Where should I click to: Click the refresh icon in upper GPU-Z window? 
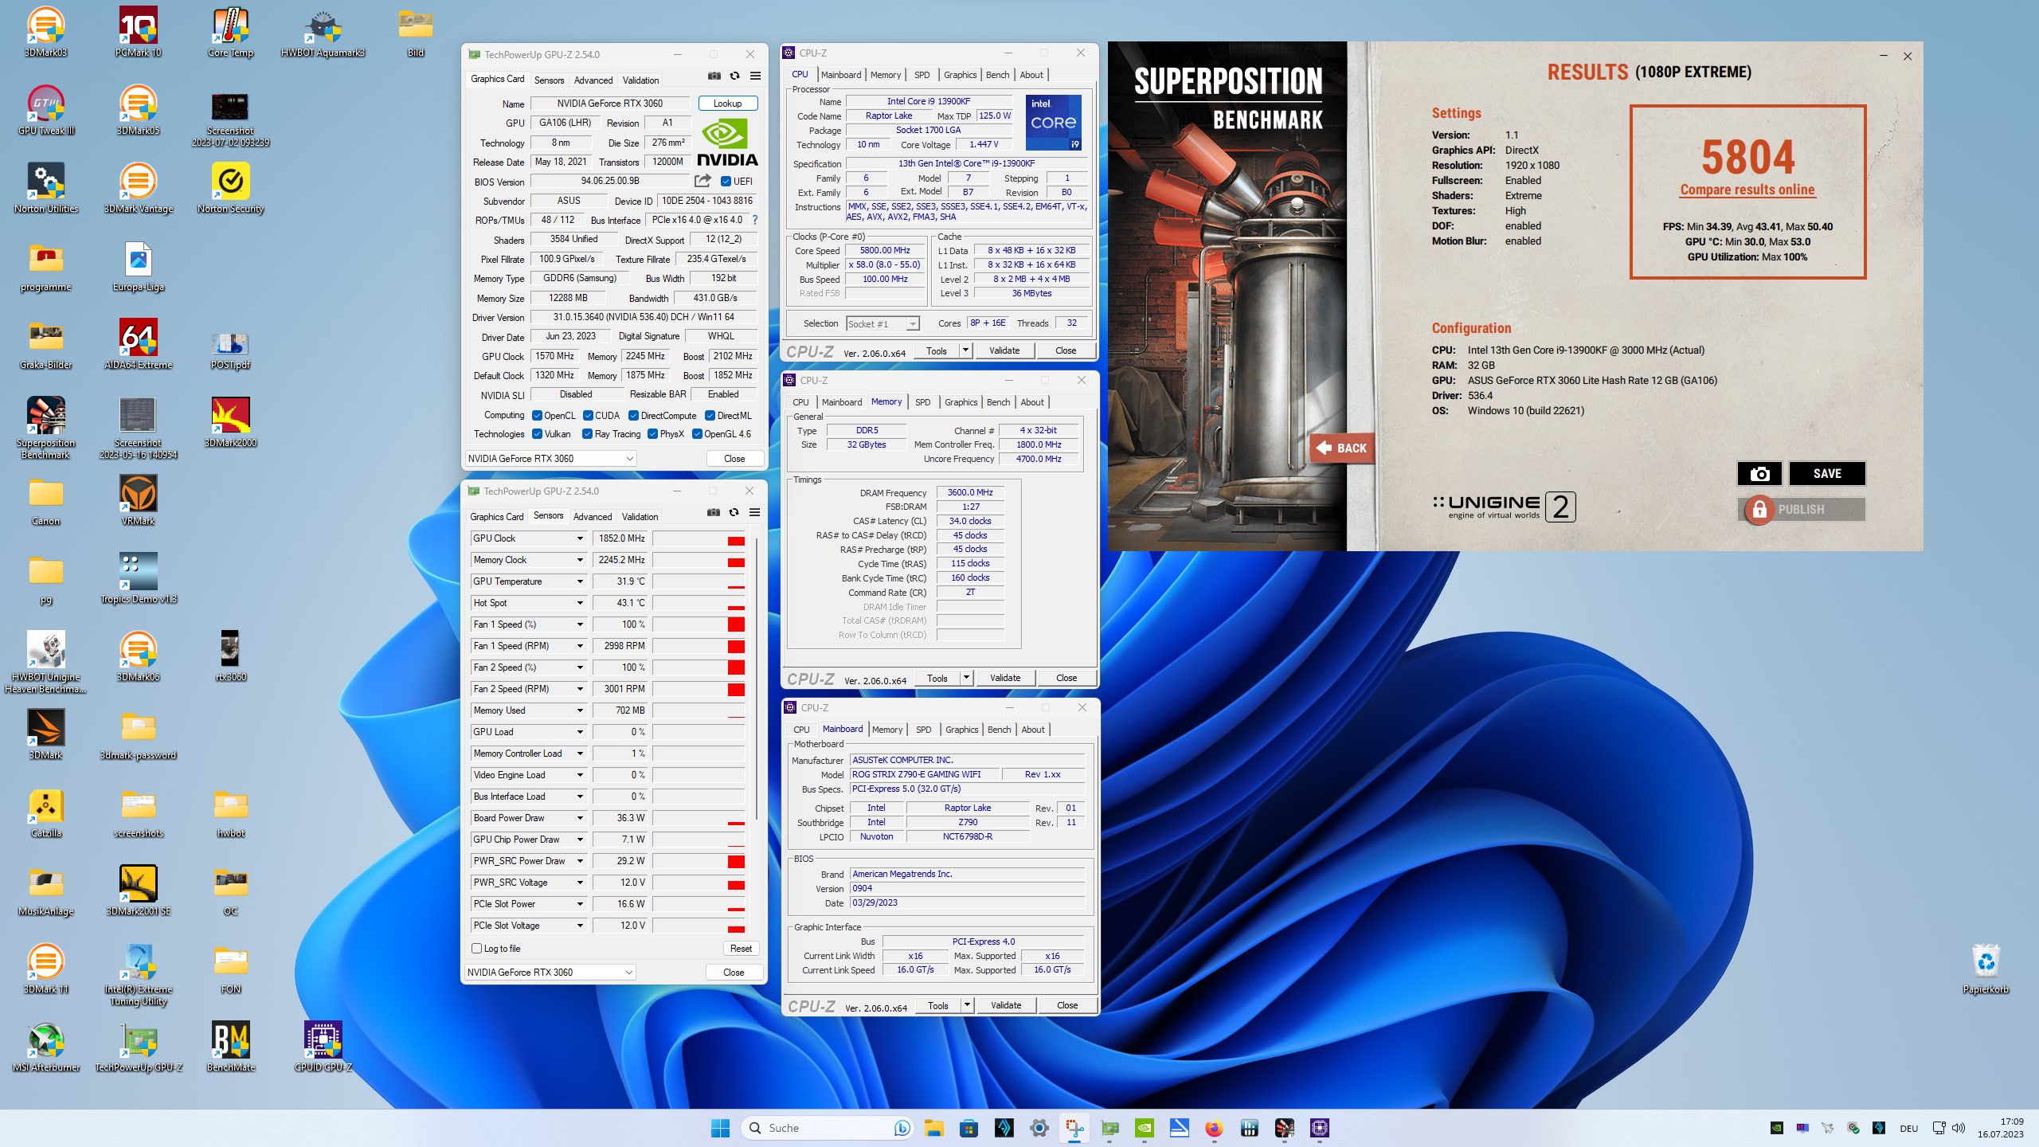pos(734,76)
